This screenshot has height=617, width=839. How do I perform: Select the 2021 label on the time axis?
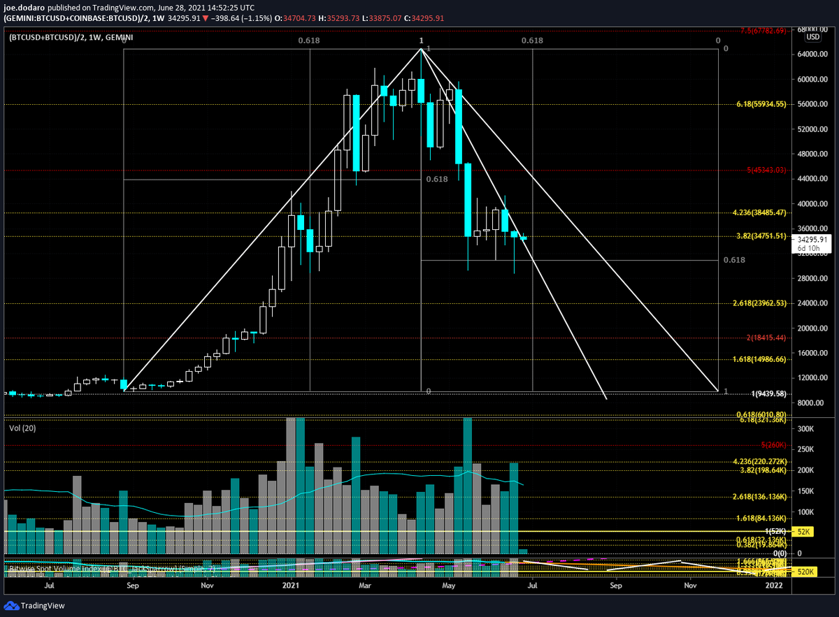tap(290, 586)
